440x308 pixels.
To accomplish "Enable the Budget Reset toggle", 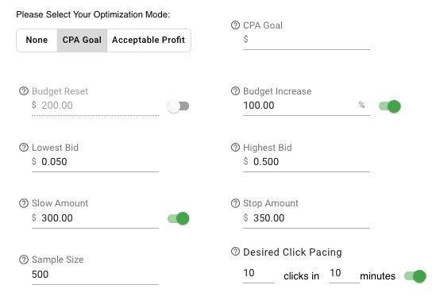I will [178, 106].
